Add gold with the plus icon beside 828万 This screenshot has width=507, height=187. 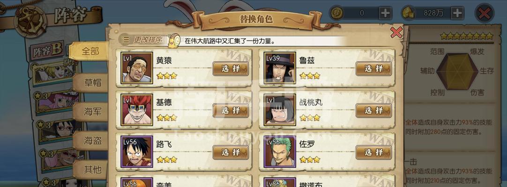coord(457,13)
